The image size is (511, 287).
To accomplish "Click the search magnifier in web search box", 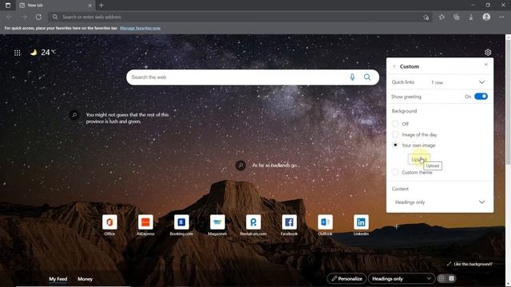I will tap(367, 77).
